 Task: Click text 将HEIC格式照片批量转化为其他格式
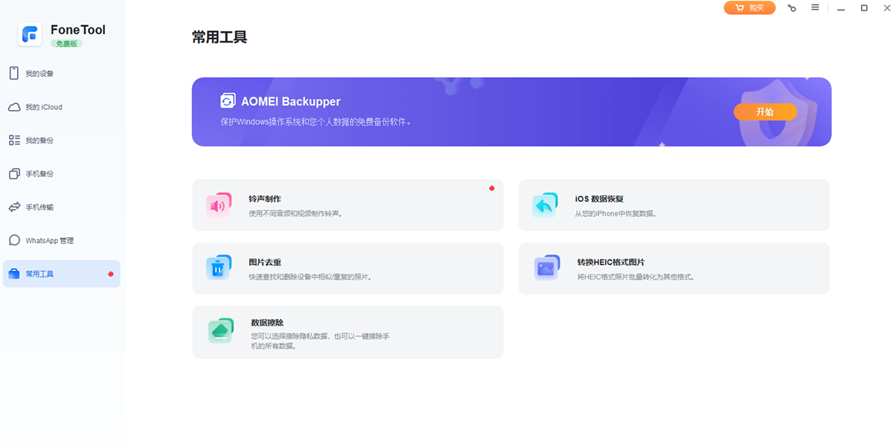click(636, 277)
